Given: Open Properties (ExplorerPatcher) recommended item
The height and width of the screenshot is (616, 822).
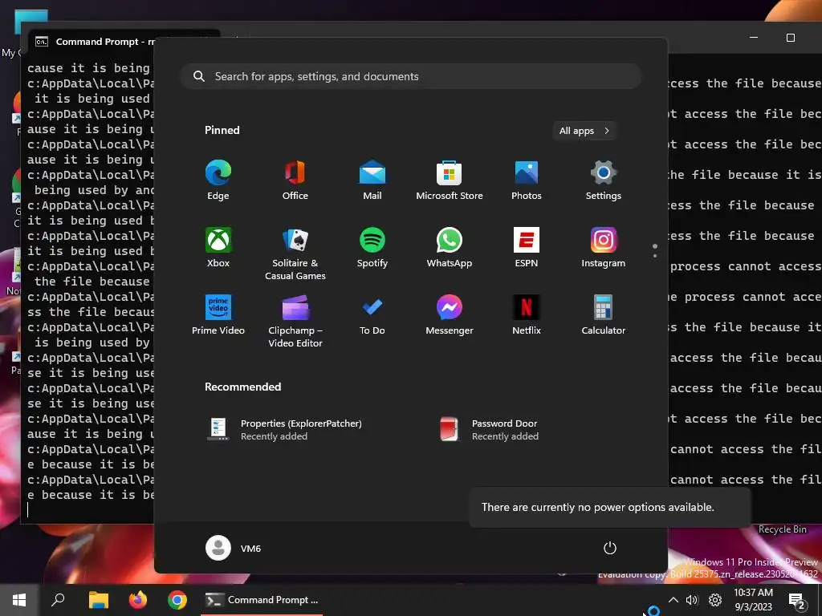Looking at the screenshot, I should (x=285, y=430).
